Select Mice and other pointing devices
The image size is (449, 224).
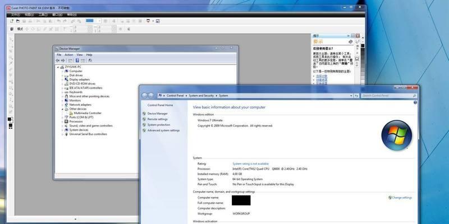coord(89,96)
